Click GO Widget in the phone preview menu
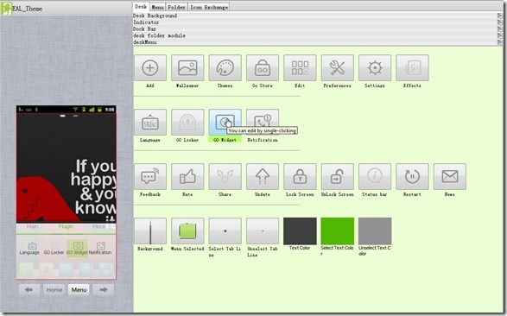 pyautogui.click(x=77, y=249)
